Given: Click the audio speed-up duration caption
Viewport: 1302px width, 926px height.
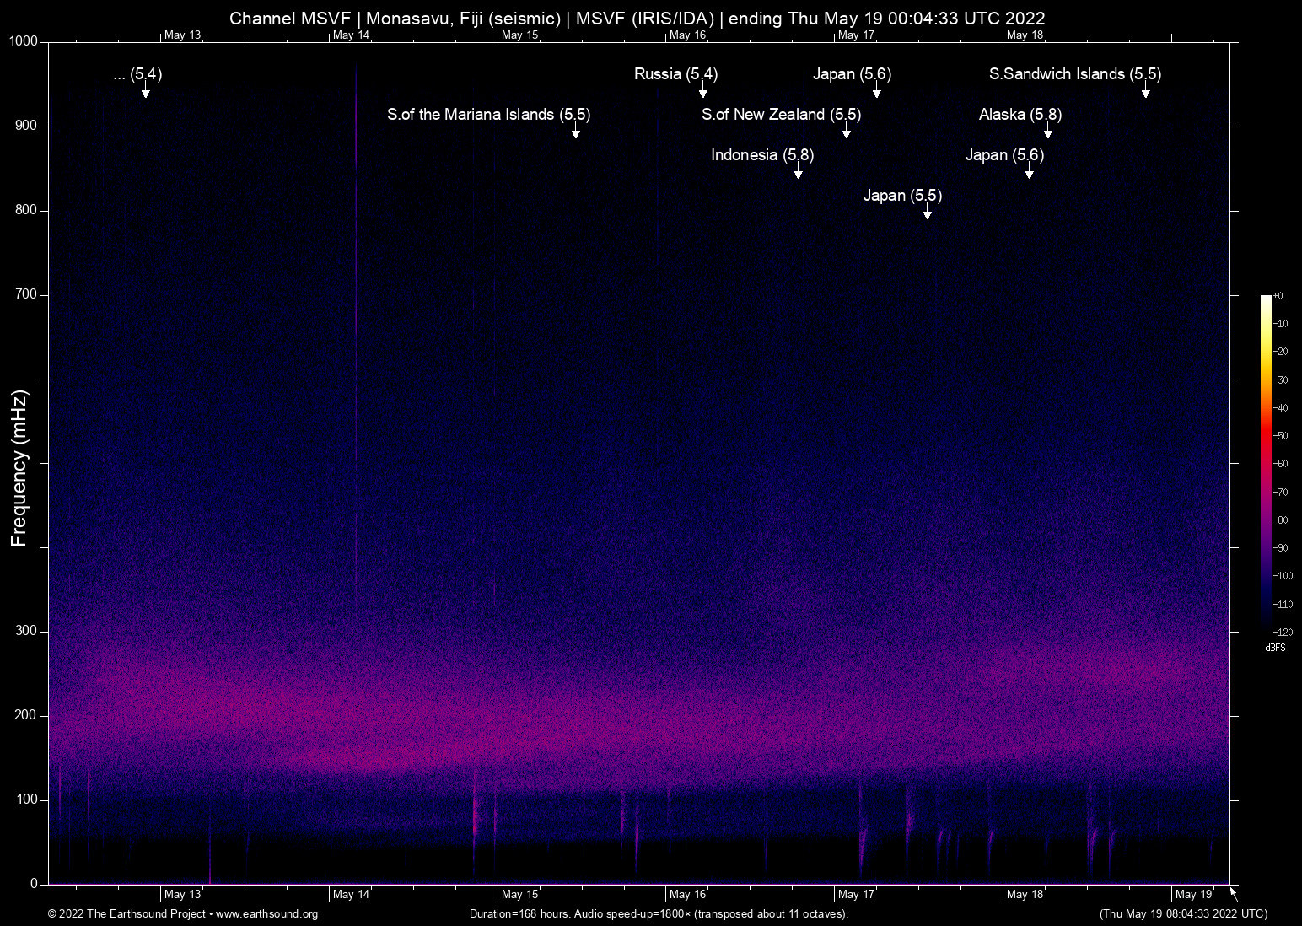Looking at the screenshot, I should coord(659,914).
